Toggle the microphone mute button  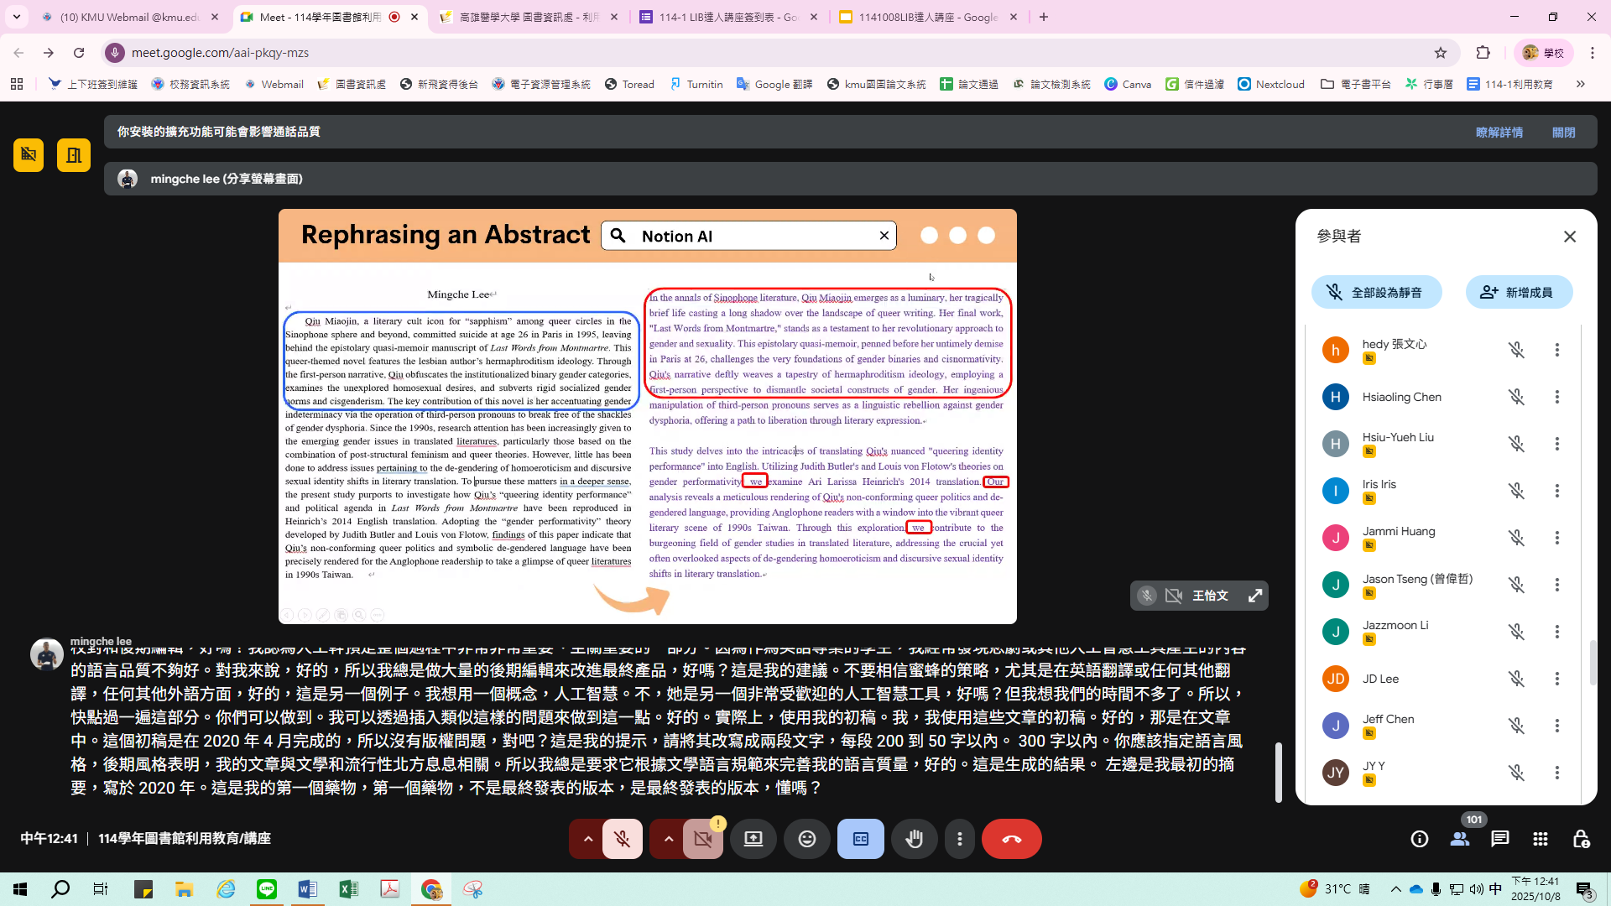click(622, 839)
